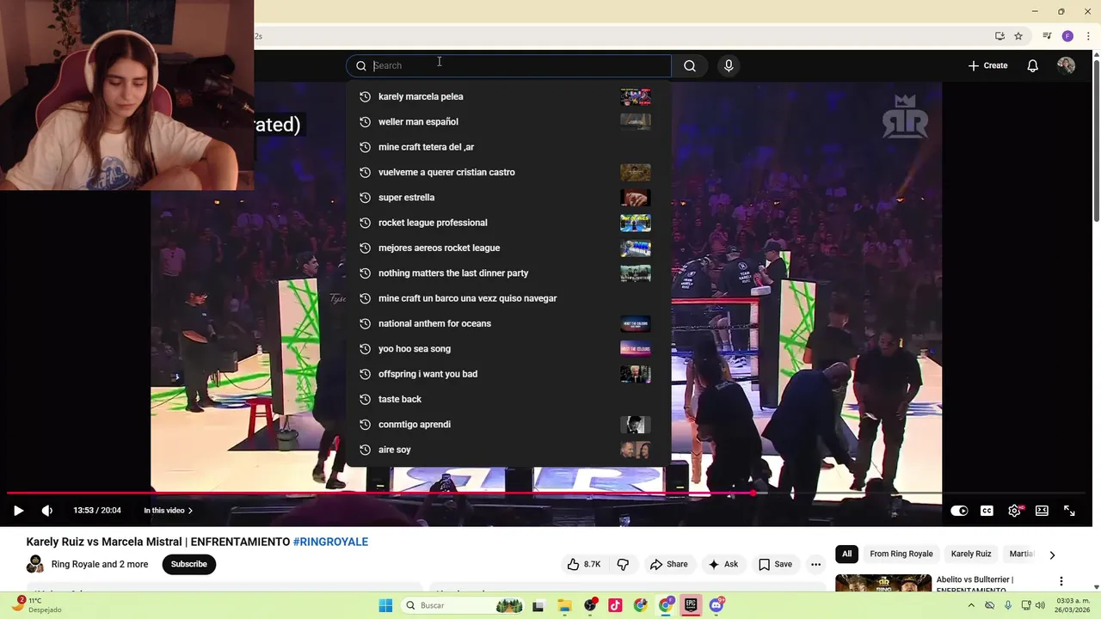The height and width of the screenshot is (619, 1101).
Task: Open the #RINGROYALE hashtag link
Action: [330, 542]
